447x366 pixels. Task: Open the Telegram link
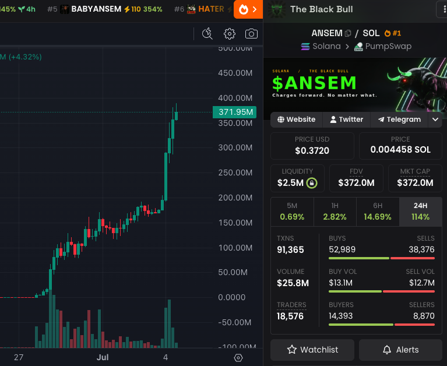[399, 119]
